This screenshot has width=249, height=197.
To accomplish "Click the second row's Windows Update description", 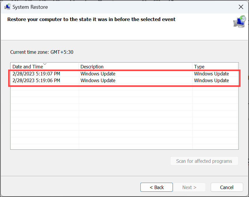I will [98, 80].
